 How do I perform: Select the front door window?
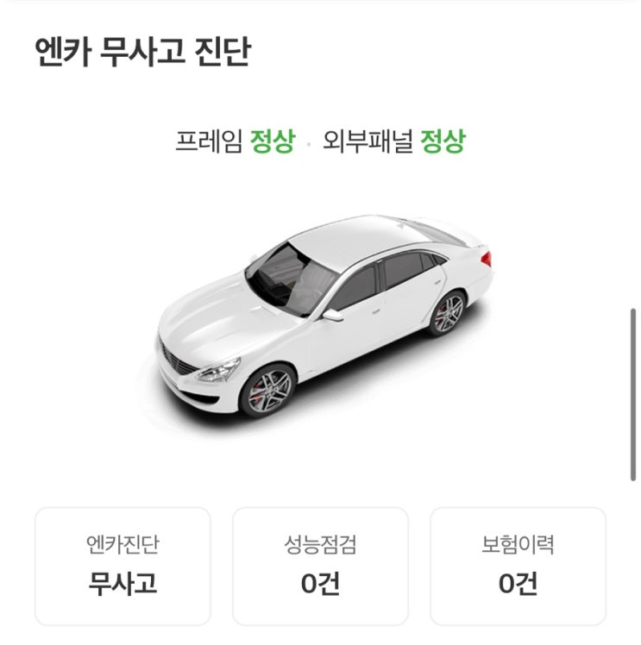(x=355, y=288)
